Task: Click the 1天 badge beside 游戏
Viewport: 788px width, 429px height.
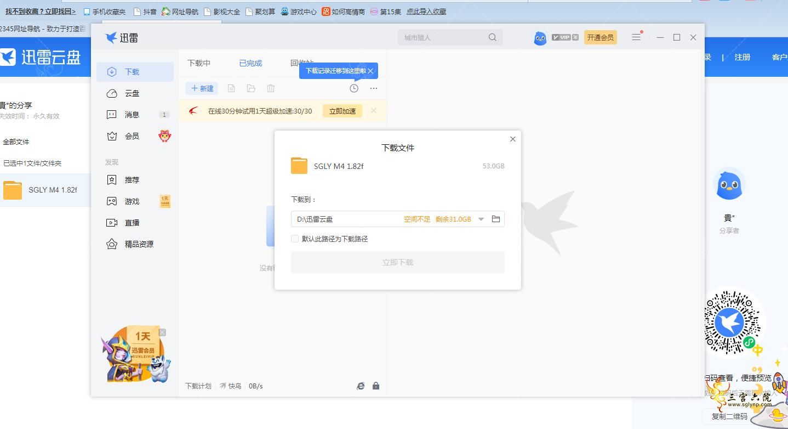Action: (x=165, y=201)
